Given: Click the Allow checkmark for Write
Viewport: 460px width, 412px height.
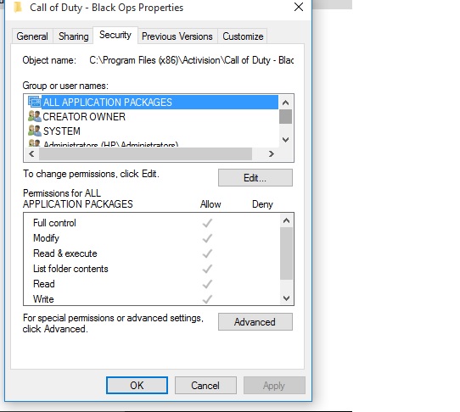Looking at the screenshot, I should (x=207, y=299).
